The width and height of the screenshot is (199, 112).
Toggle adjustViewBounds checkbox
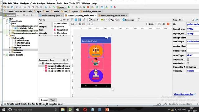tap(188, 59)
